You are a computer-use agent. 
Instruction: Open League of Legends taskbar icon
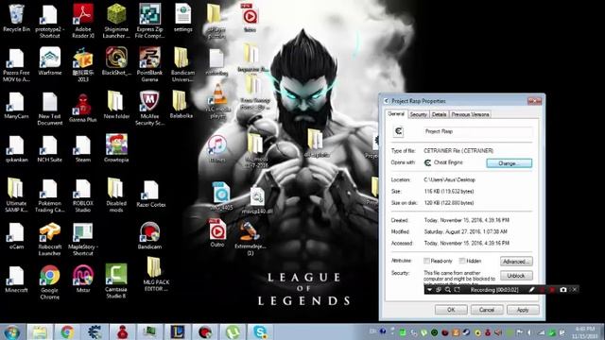click(177, 331)
